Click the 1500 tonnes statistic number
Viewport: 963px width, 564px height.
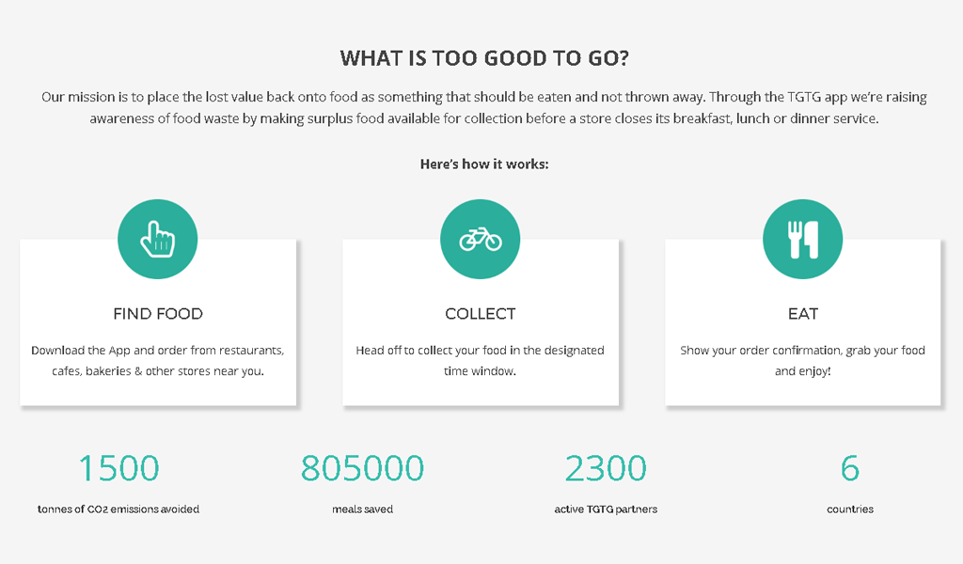118,468
